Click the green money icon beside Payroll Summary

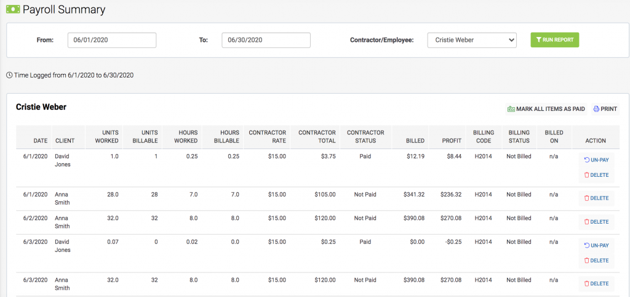tap(13, 9)
